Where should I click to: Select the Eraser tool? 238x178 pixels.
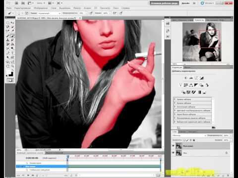8,44
